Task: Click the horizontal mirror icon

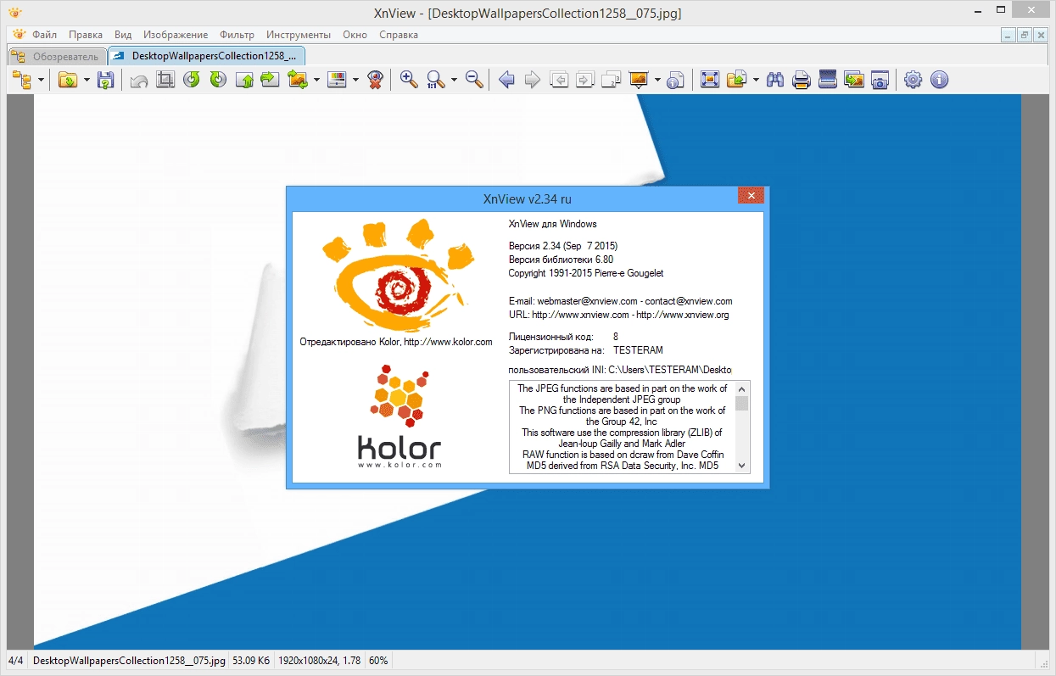Action: pyautogui.click(x=270, y=80)
